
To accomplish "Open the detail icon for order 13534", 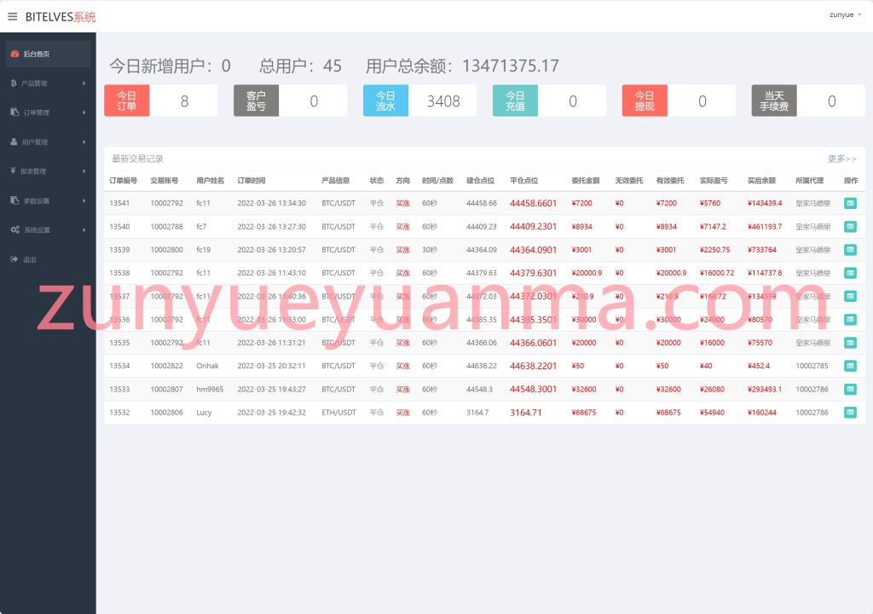I will pyautogui.click(x=850, y=366).
